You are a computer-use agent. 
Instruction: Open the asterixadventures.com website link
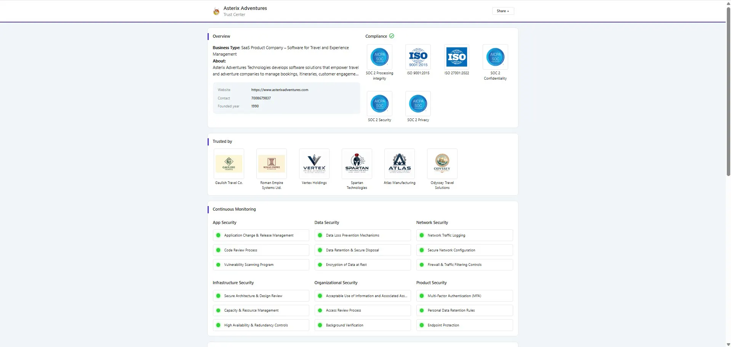click(280, 90)
